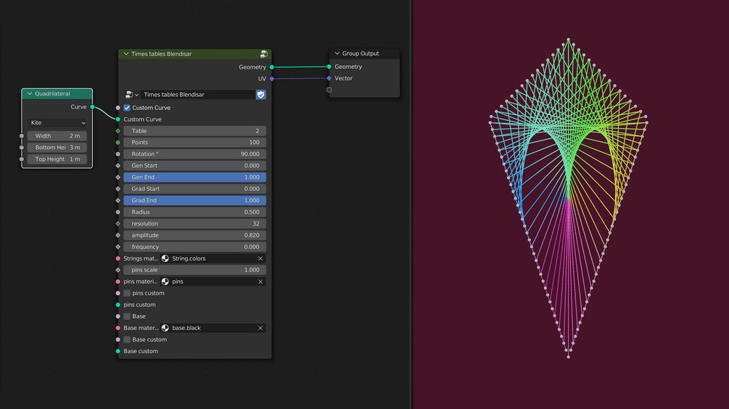Click the Times tables Blendisar name field
Viewport: 729px width, 409px height.
coord(198,95)
